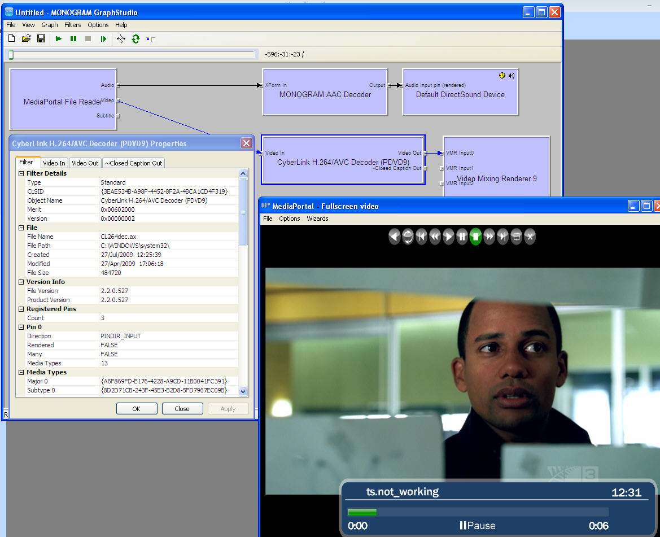The height and width of the screenshot is (537, 660).
Task: Click properties list scroll down arrow
Action: point(243,391)
